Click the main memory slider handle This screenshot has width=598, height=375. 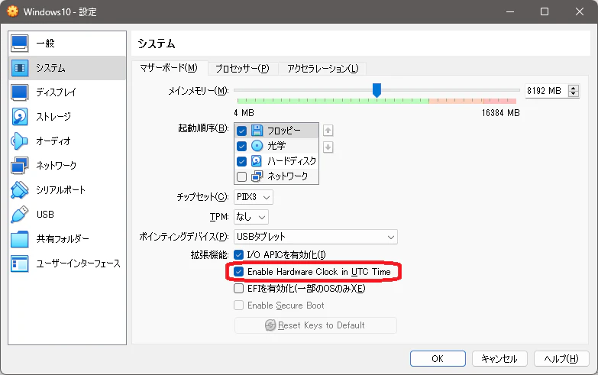377,90
